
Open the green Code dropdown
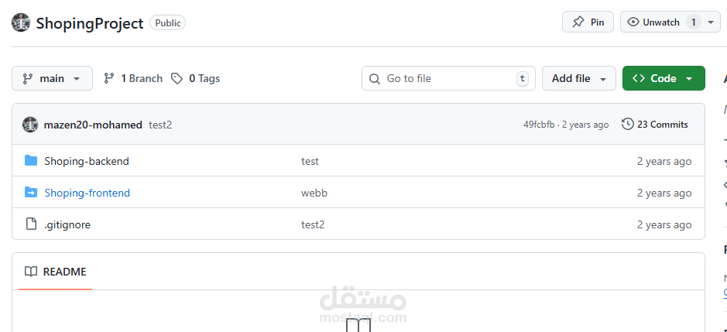pos(664,78)
